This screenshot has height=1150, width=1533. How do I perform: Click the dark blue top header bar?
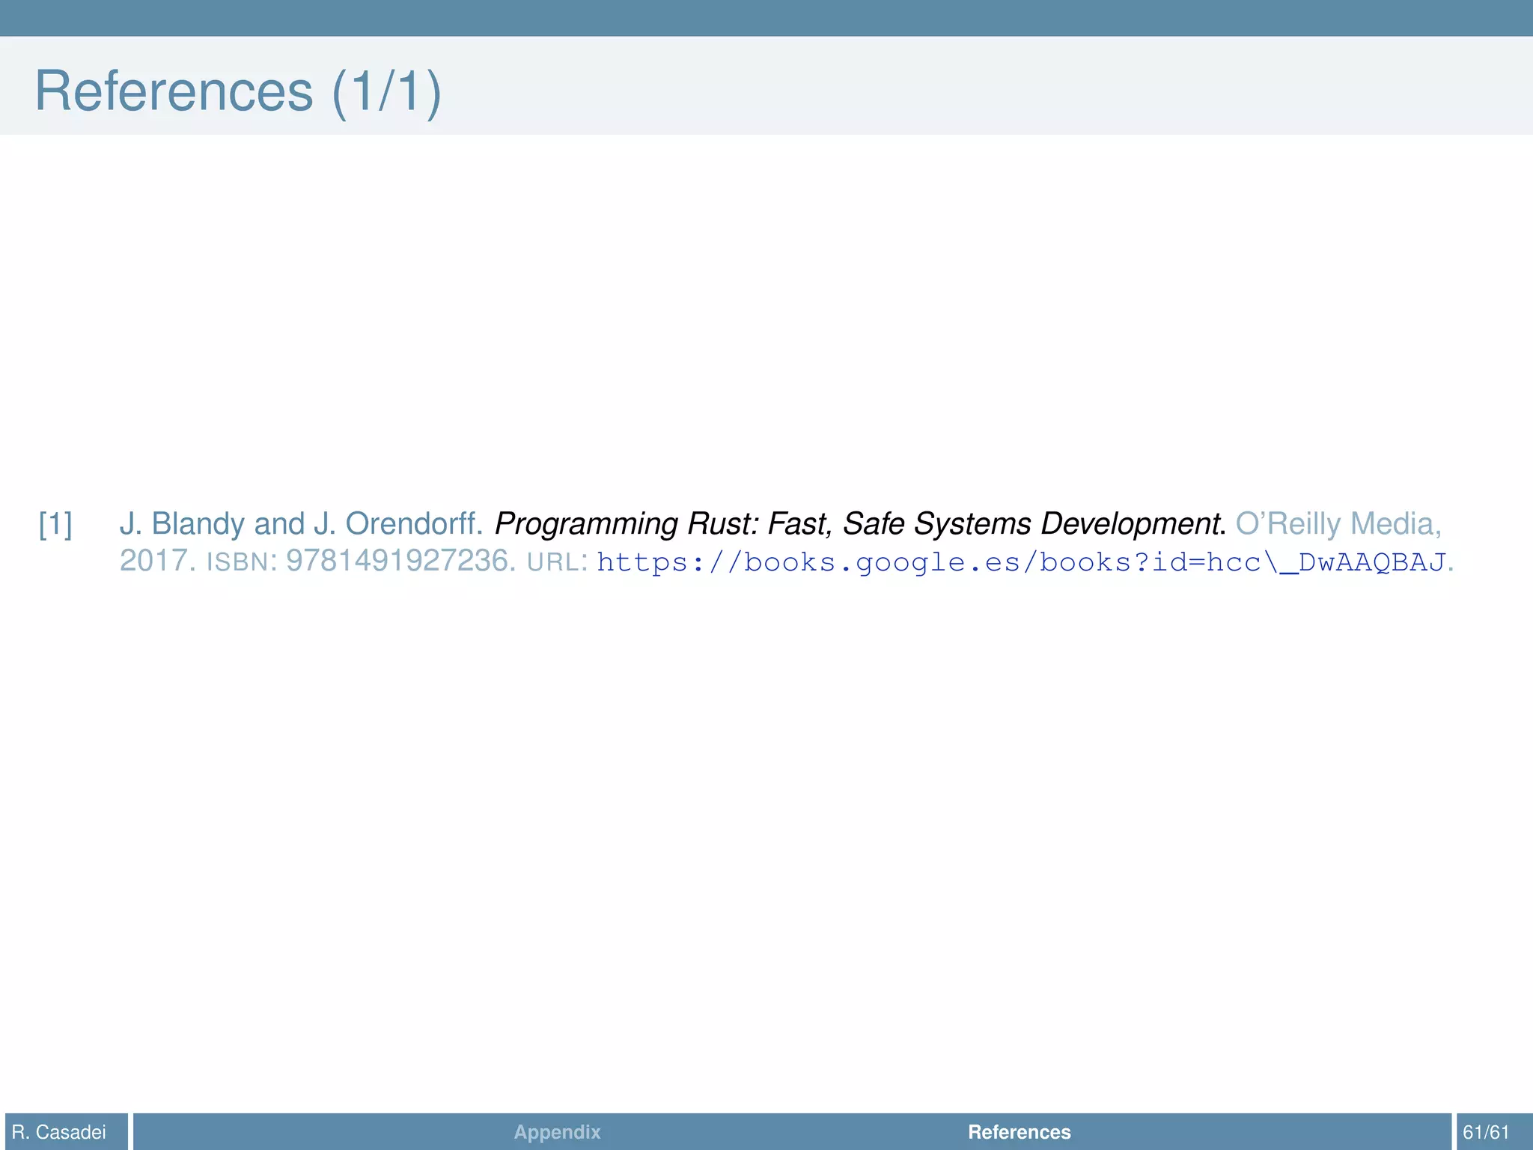pos(766,17)
